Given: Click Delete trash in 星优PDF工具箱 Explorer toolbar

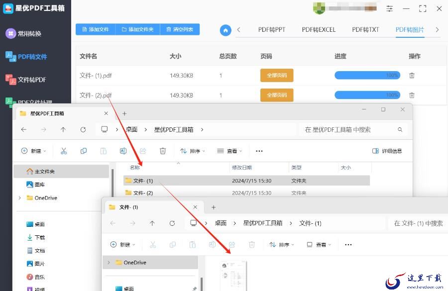Looking at the screenshot, I should pos(163,151).
